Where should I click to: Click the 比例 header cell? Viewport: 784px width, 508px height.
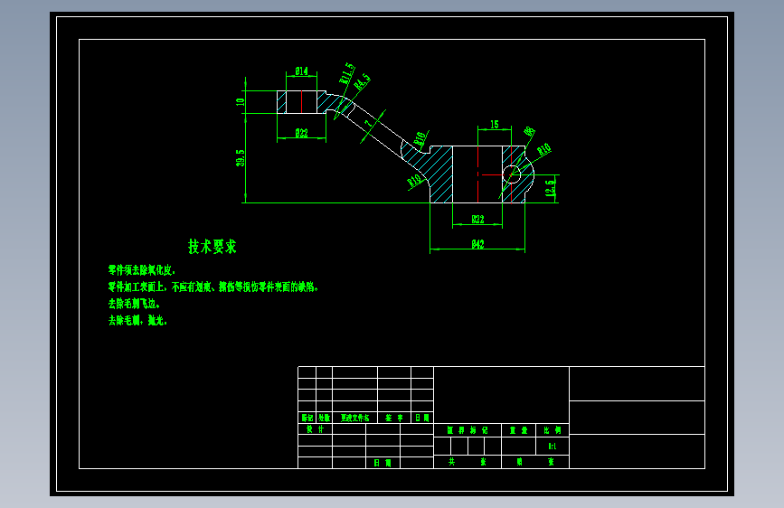tap(553, 430)
